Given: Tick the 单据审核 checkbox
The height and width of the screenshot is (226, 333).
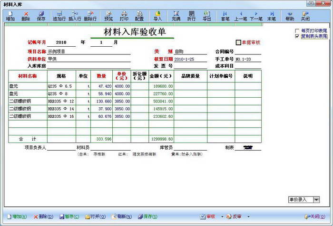Looking at the screenshot, I should [x=238, y=42].
